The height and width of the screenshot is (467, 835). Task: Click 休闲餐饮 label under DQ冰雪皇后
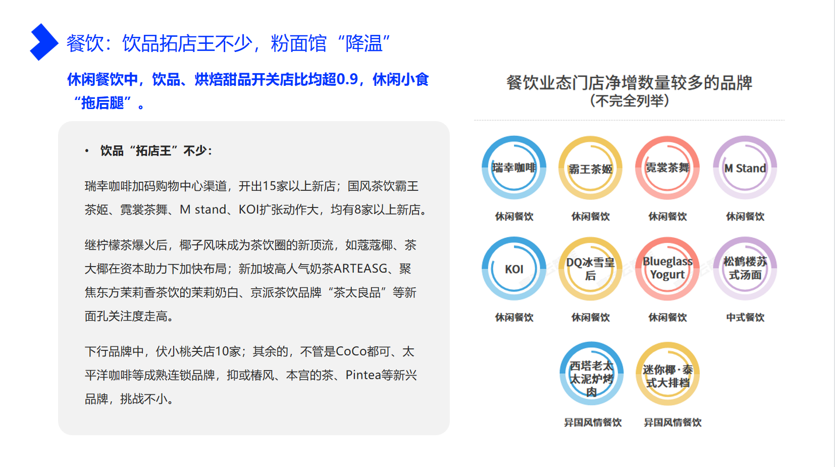tap(591, 318)
